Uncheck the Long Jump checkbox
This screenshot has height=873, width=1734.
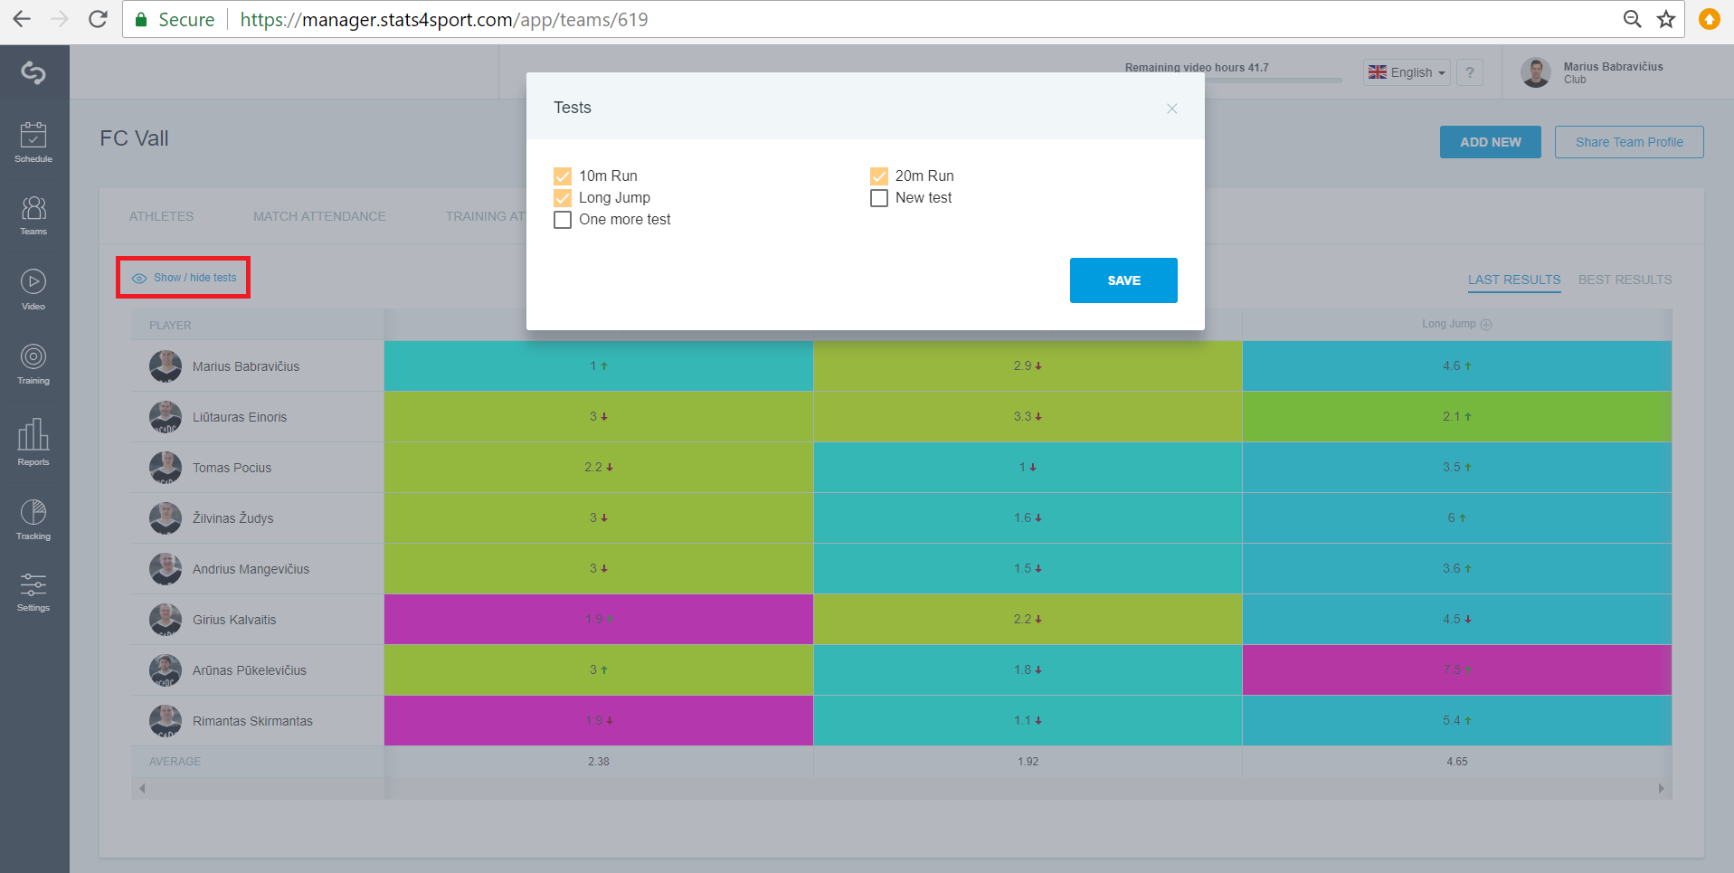click(x=563, y=198)
